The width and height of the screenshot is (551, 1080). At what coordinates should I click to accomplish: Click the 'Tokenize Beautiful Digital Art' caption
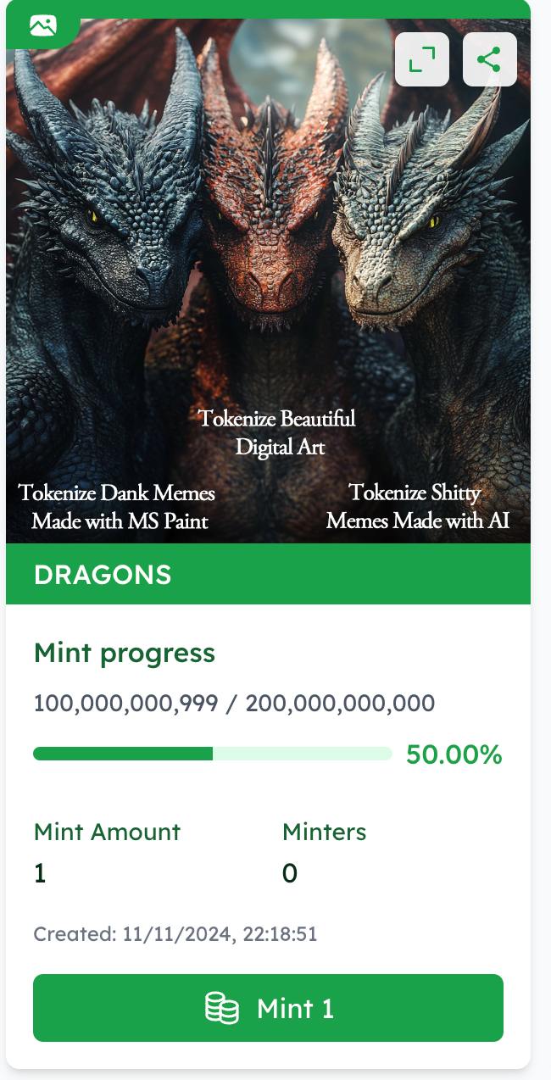279,431
